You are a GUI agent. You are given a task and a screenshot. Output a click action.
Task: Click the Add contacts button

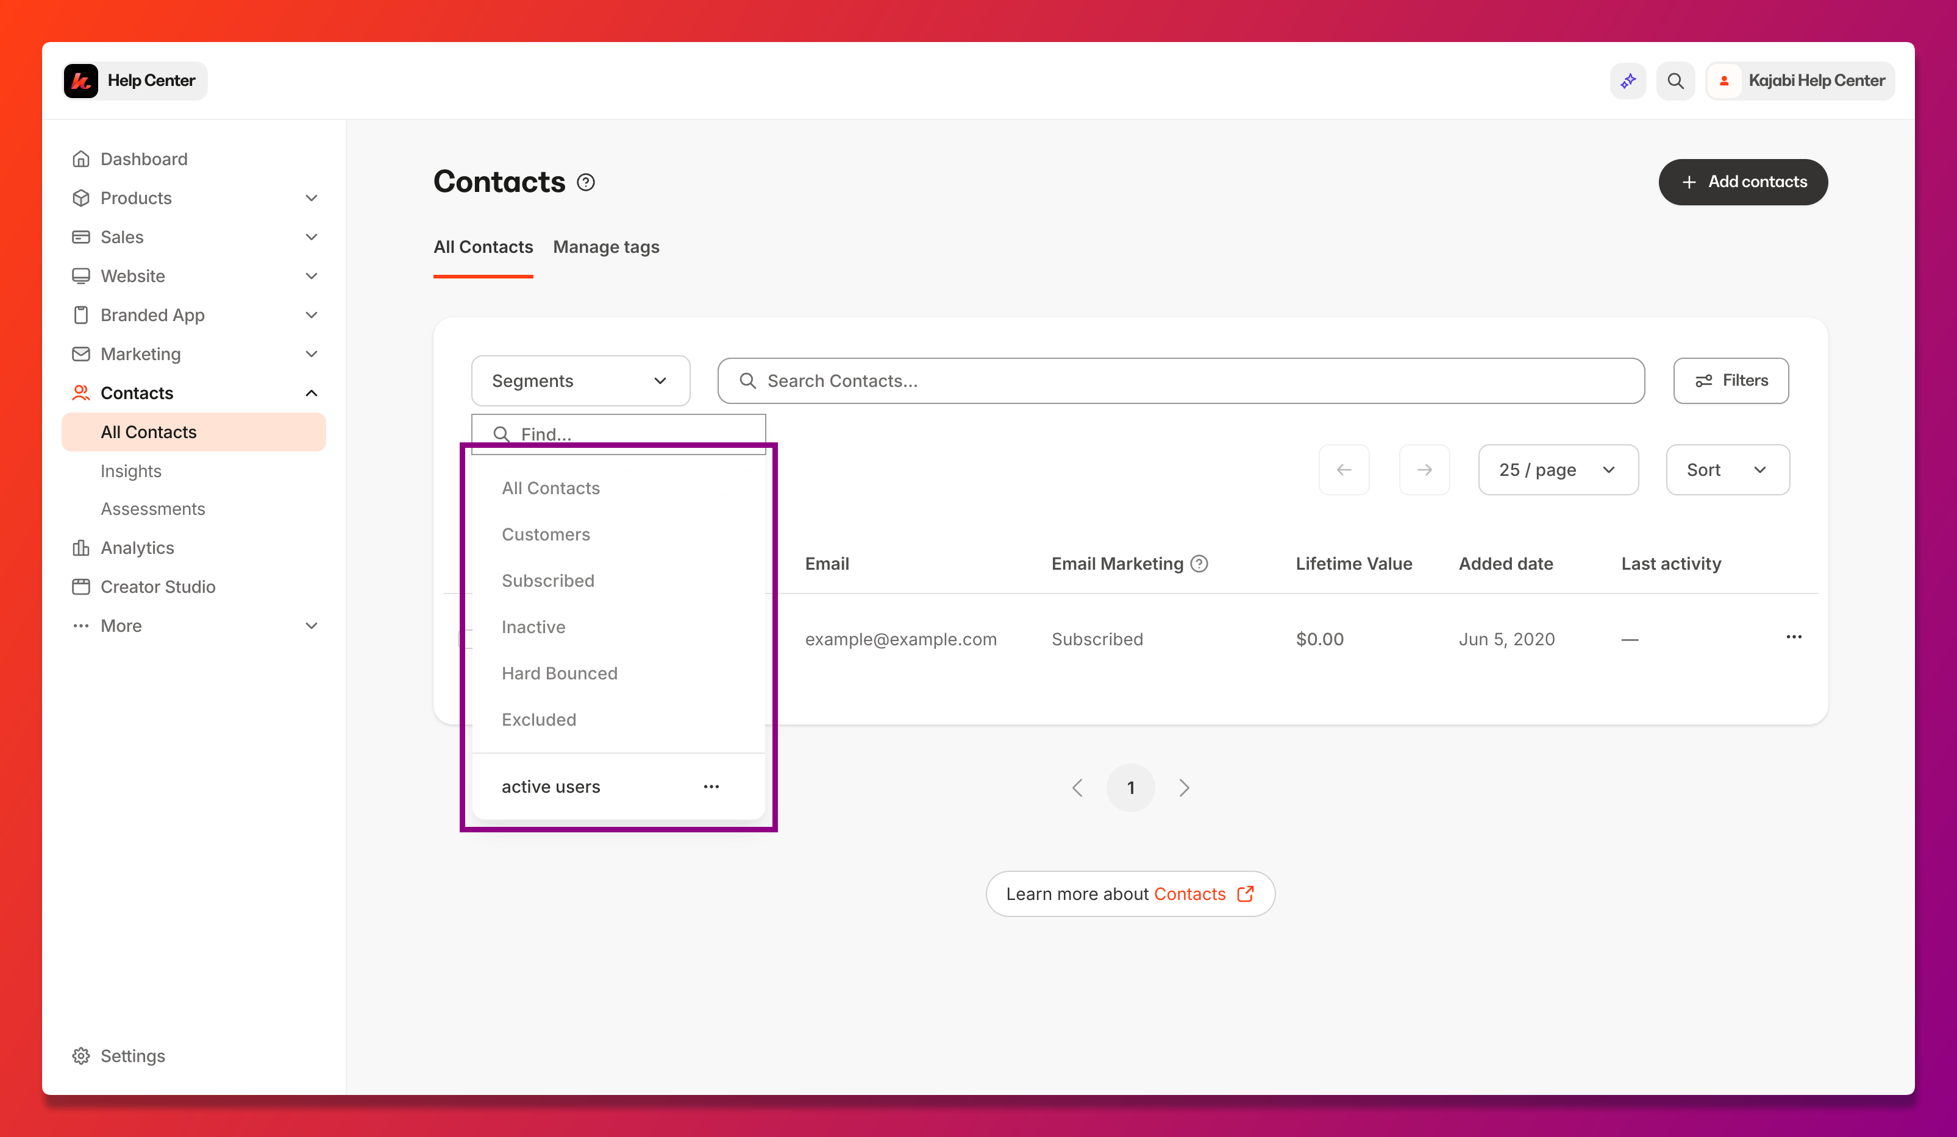(1742, 182)
